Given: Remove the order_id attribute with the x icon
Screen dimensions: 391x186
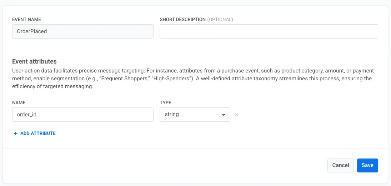Looking at the screenshot, I should pyautogui.click(x=236, y=115).
